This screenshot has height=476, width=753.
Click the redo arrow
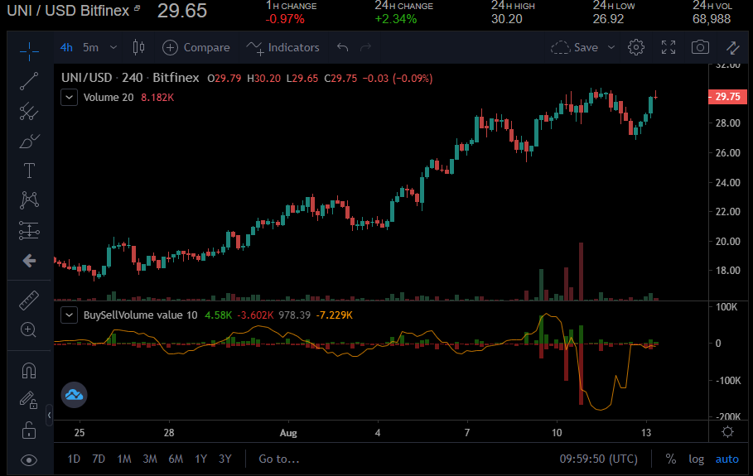pos(366,47)
